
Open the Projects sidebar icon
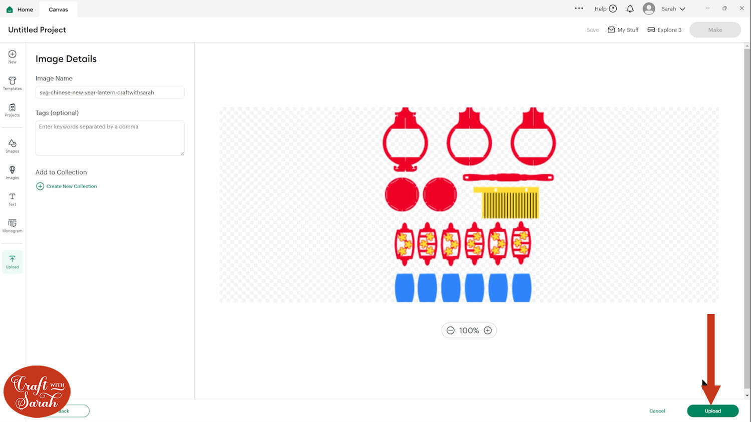tap(12, 110)
